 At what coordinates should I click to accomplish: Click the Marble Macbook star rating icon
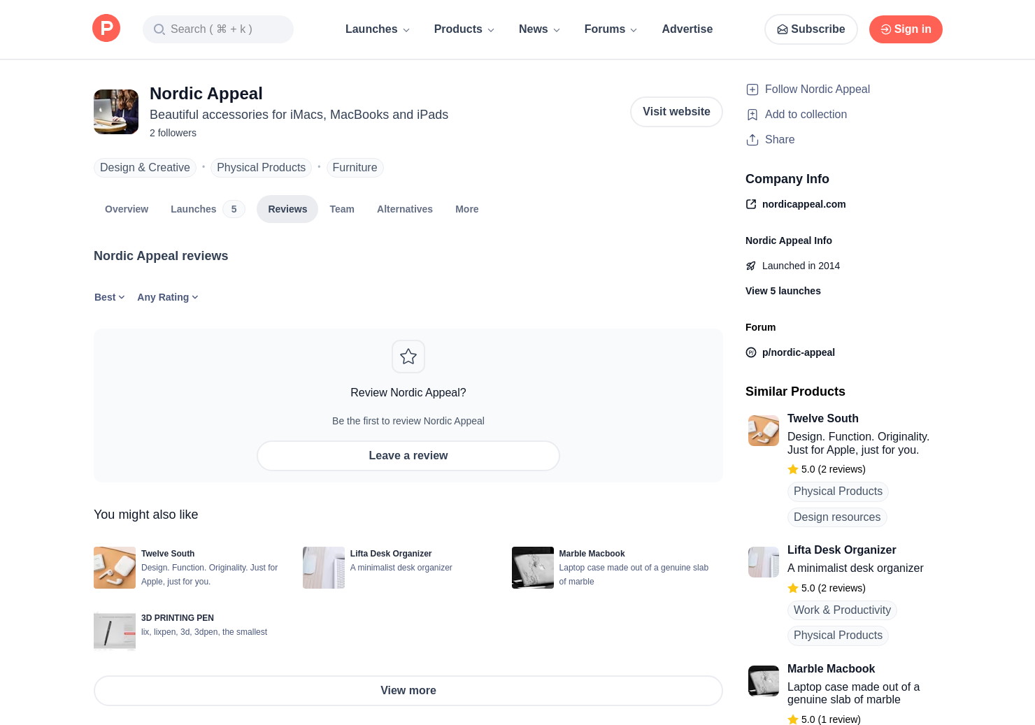tap(793, 719)
